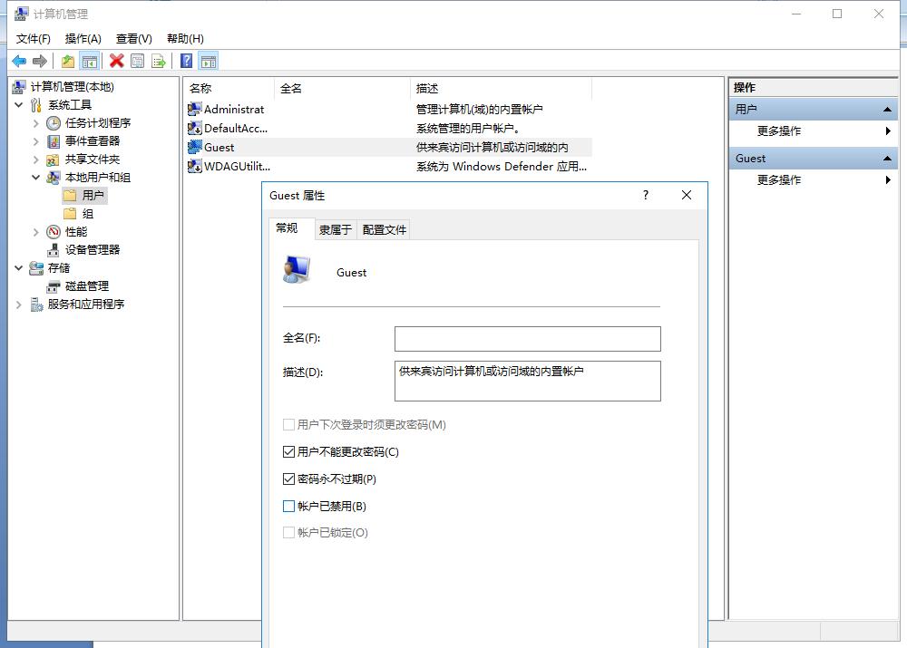Toggle the console tree visibility icon
Screen dimensions: 907x648
click(91, 61)
